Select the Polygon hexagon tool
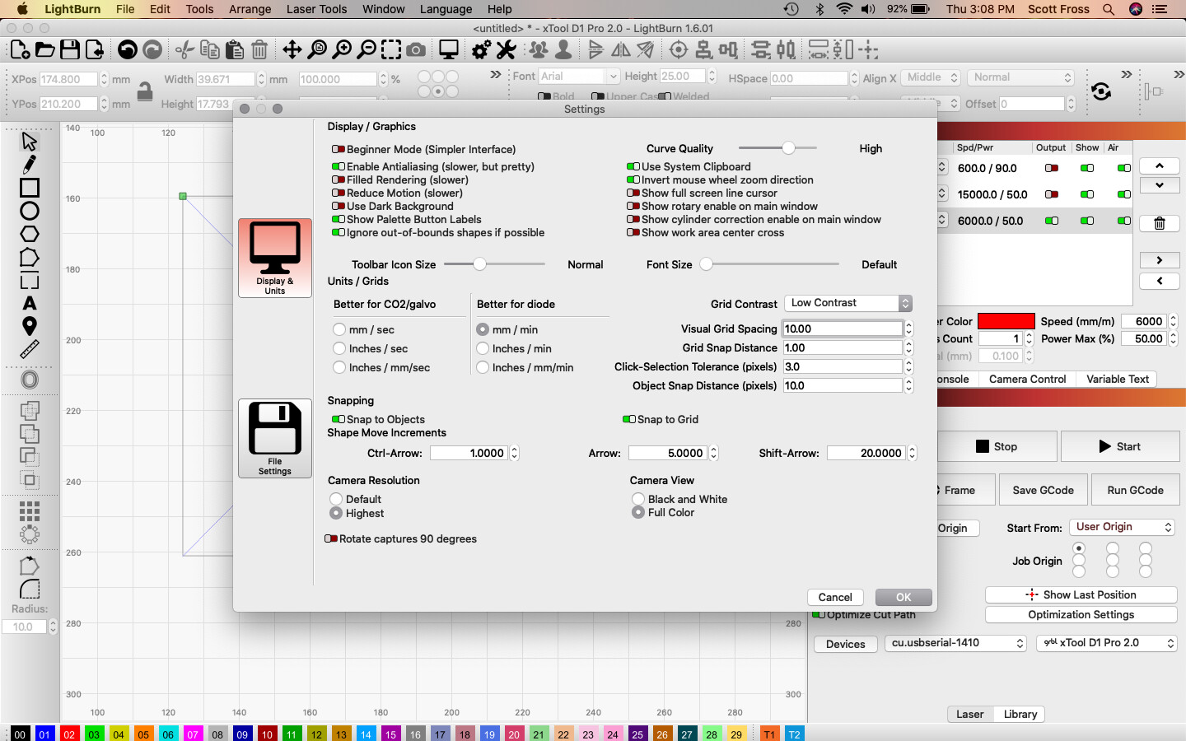Viewport: 1186px width, 741px height. [x=30, y=234]
